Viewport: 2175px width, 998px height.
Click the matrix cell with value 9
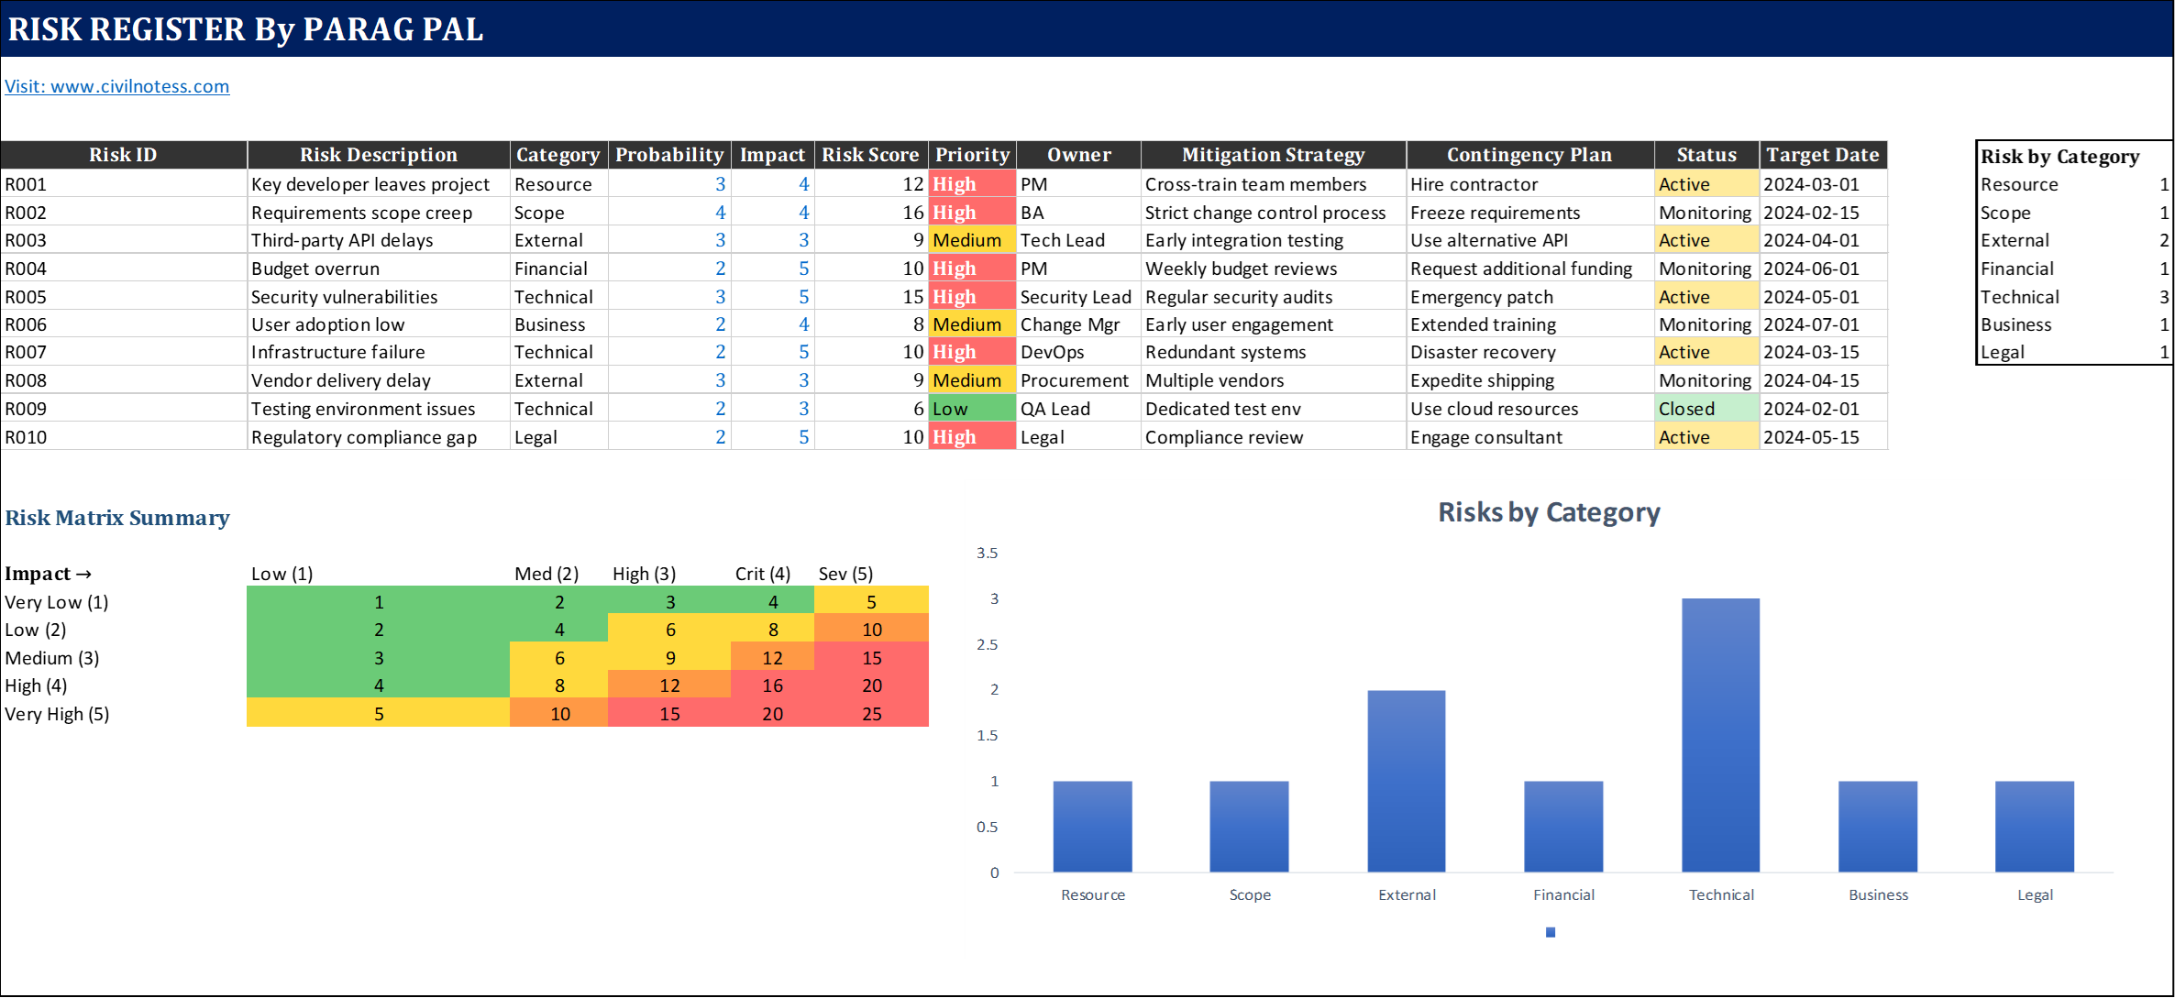670,658
